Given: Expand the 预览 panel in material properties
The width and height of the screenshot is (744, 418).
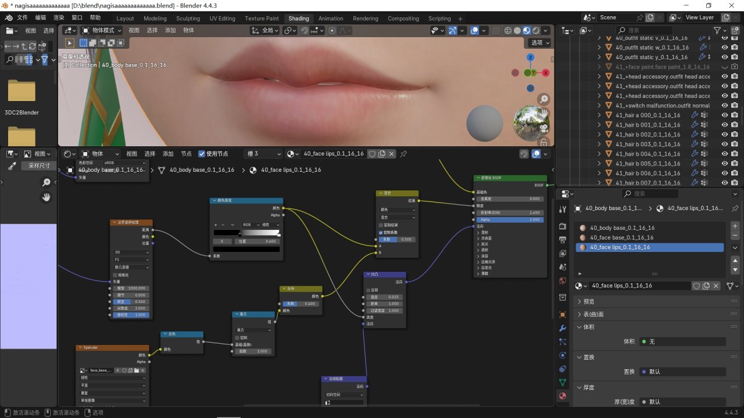Looking at the screenshot, I should 589,301.
